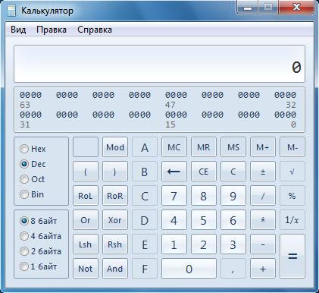This screenshot has width=319, height=293.
Task: Click the Mod operator button
Action: pyautogui.click(x=115, y=147)
